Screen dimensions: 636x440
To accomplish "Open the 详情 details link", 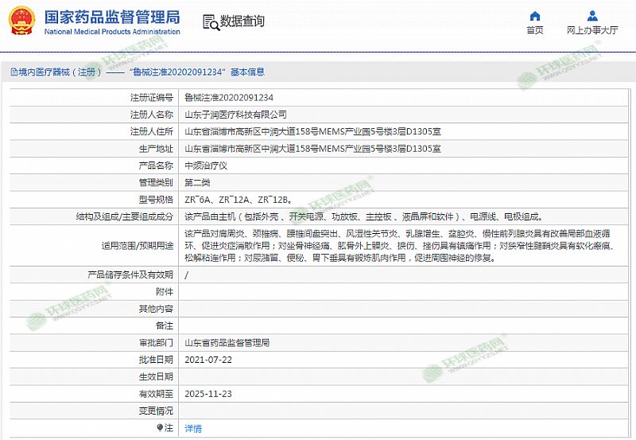I will coord(193,428).
